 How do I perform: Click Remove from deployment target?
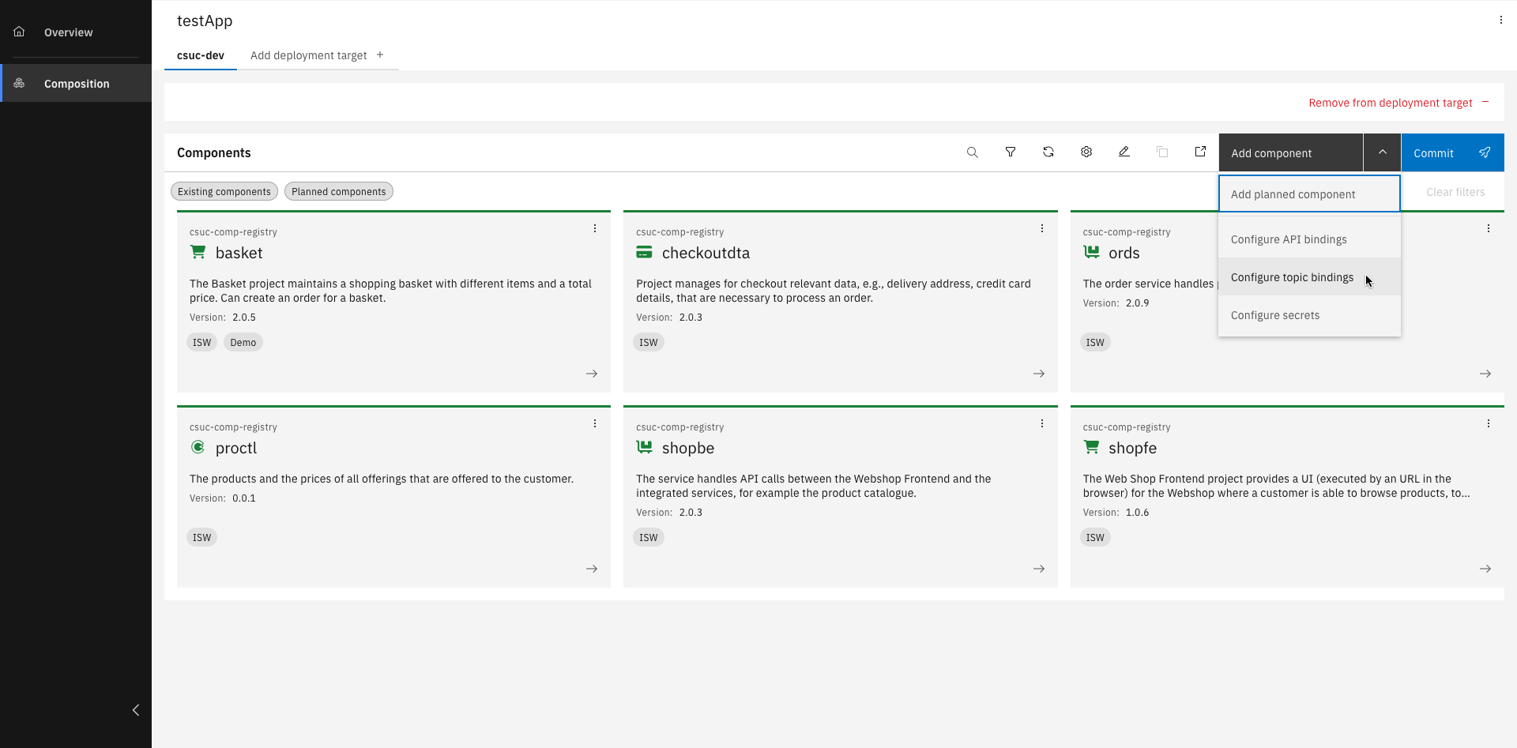pos(1391,103)
